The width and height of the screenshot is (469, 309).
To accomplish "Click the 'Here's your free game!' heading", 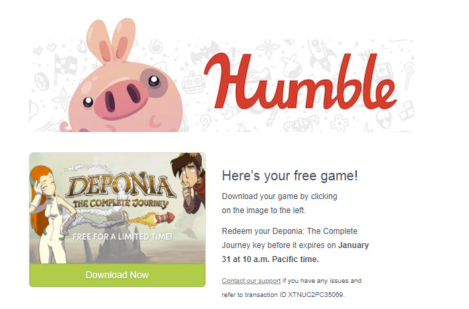I will pyautogui.click(x=290, y=176).
